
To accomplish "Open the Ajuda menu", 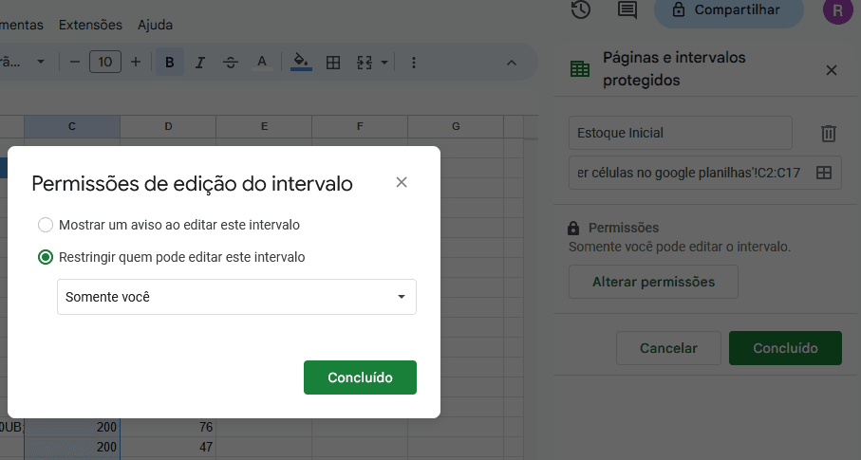I will pyautogui.click(x=155, y=25).
